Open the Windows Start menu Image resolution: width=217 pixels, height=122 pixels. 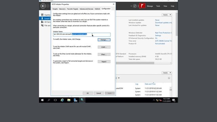[42, 100]
